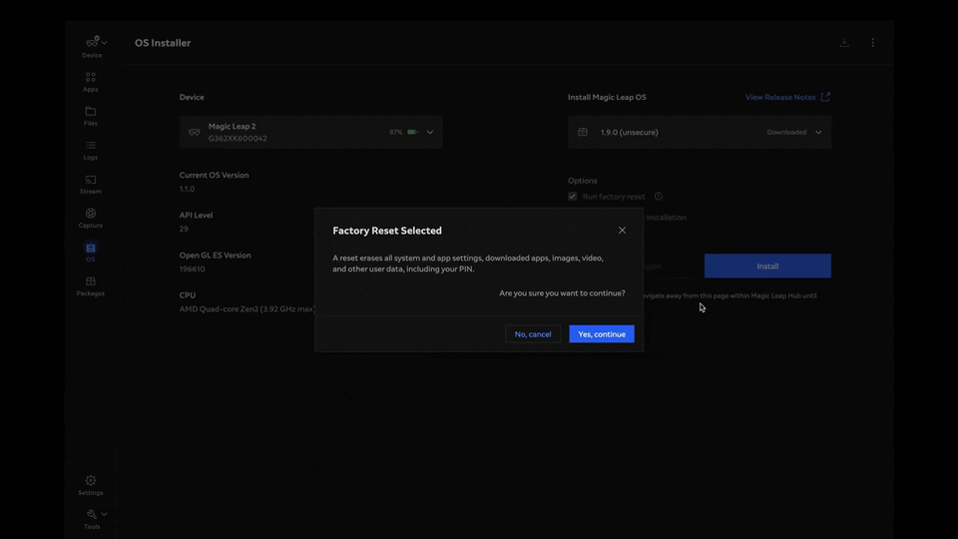The width and height of the screenshot is (958, 539).
Task: Click the 'Factory Reset Selected' dialog title
Action: [x=387, y=231]
